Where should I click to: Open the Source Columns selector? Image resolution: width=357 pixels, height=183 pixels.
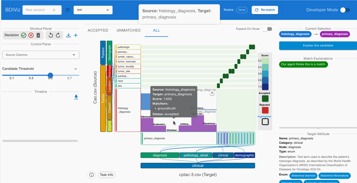(x=40, y=55)
